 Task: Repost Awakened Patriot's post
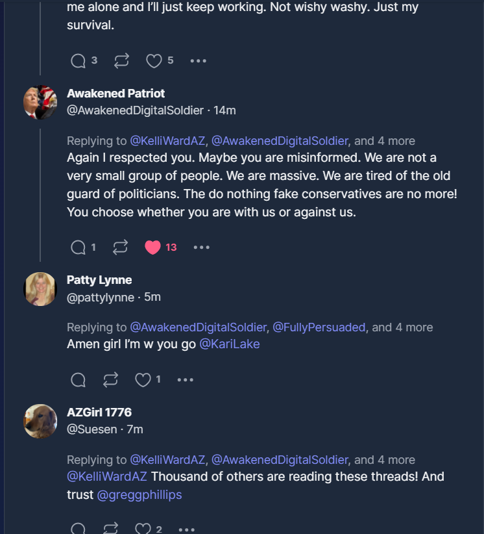121,248
